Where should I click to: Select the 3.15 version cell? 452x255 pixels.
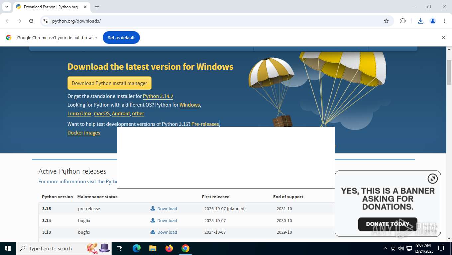[x=47, y=209]
